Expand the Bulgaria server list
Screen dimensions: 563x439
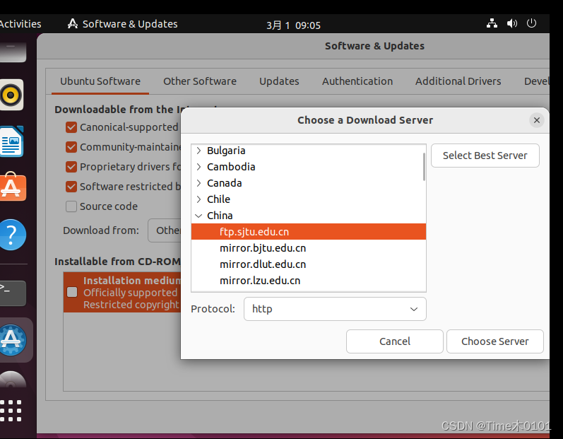pos(198,151)
